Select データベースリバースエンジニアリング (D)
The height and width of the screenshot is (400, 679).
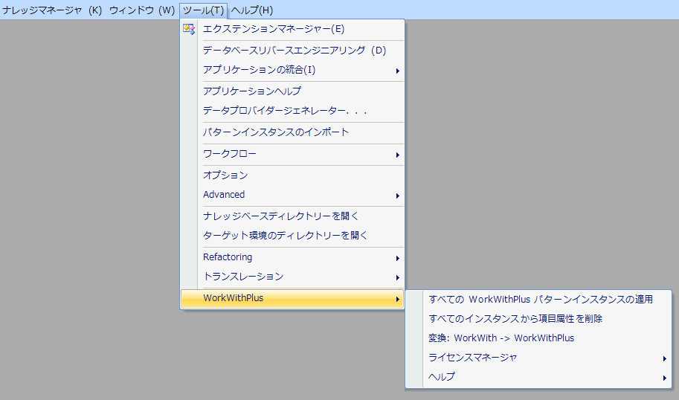(x=295, y=51)
